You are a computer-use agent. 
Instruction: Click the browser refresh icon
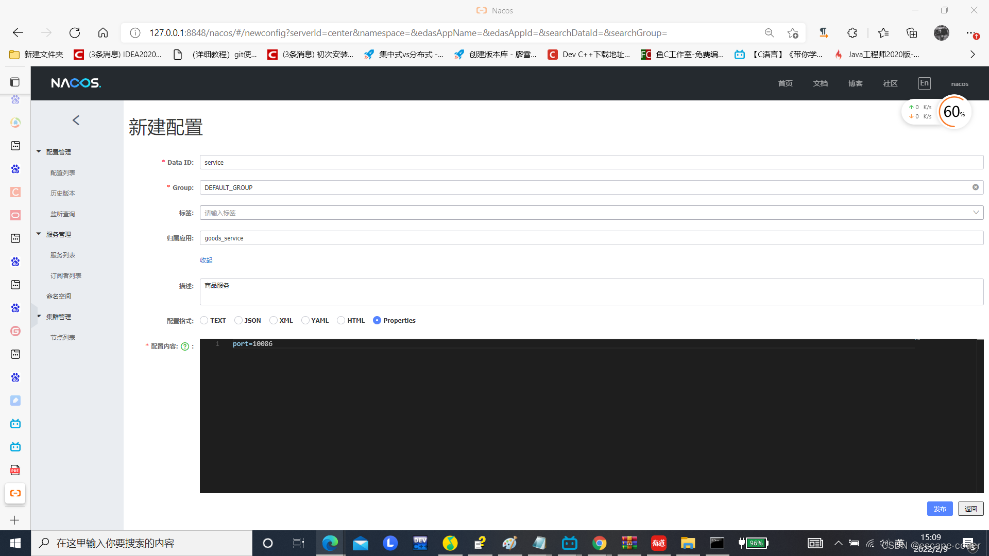click(x=75, y=33)
